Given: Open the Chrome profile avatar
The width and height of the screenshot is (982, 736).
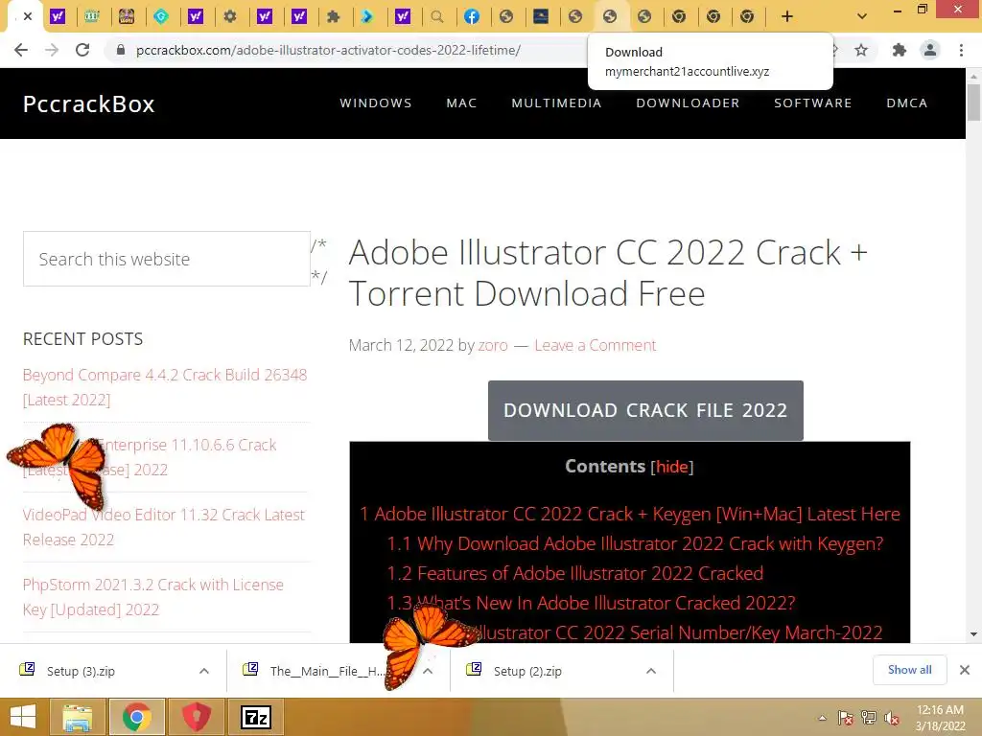Looking at the screenshot, I should point(930,50).
